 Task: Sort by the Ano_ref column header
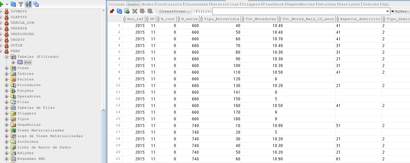(134, 19)
